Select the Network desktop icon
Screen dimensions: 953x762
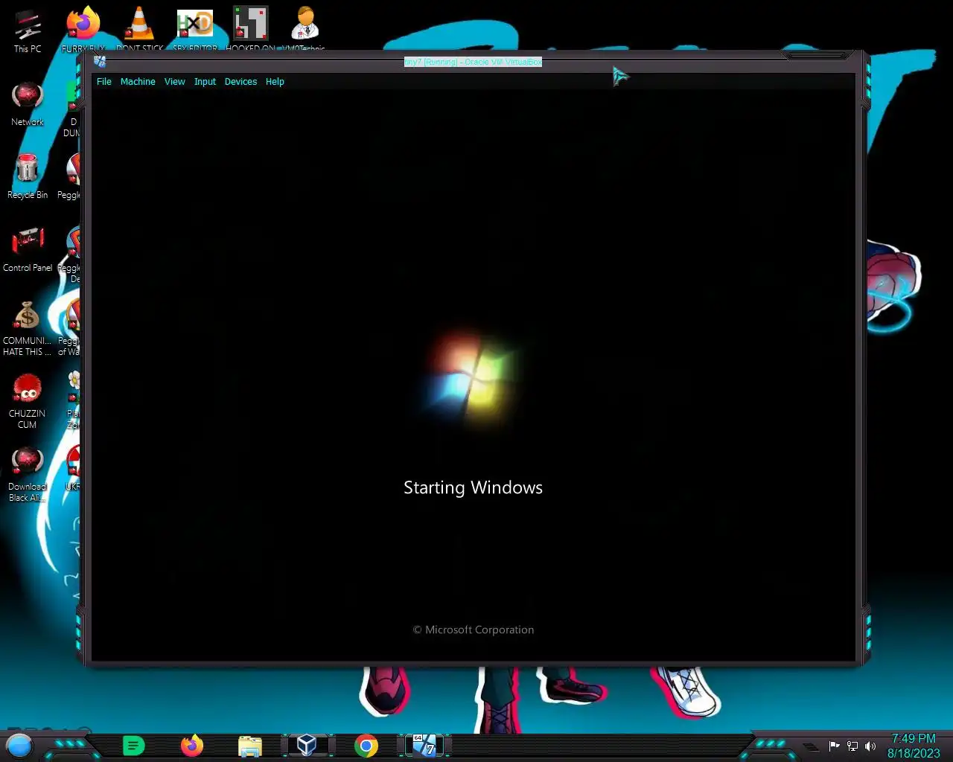(28, 103)
